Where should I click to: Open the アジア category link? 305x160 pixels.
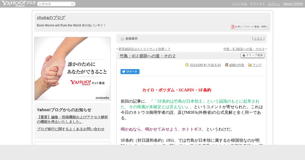click(x=257, y=65)
